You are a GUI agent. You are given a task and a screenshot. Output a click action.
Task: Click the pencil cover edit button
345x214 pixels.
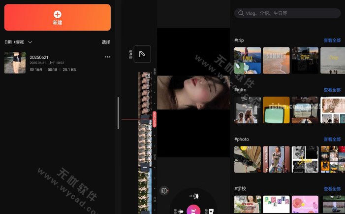pyautogui.click(x=142, y=54)
